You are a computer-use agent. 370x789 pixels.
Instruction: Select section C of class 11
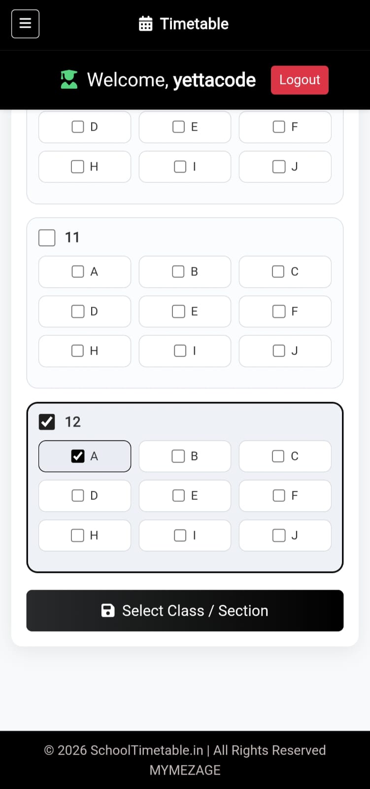(x=277, y=272)
